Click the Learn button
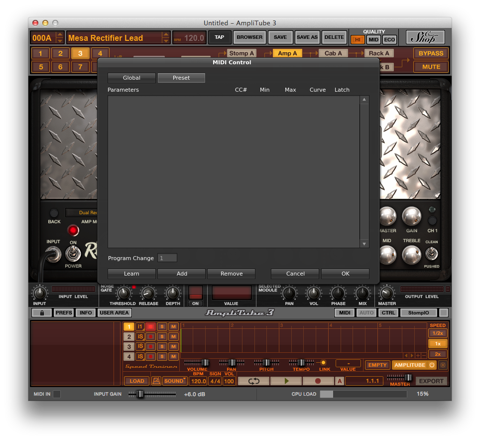The image size is (480, 440). click(131, 274)
